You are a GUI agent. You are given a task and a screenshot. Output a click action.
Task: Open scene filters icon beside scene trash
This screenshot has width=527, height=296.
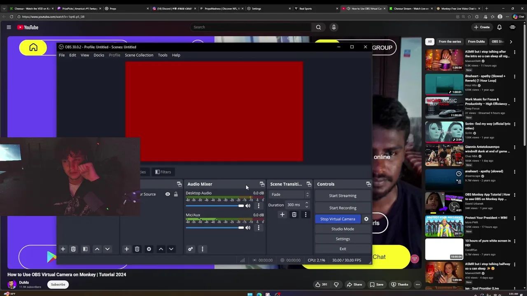pyautogui.click(x=85, y=249)
